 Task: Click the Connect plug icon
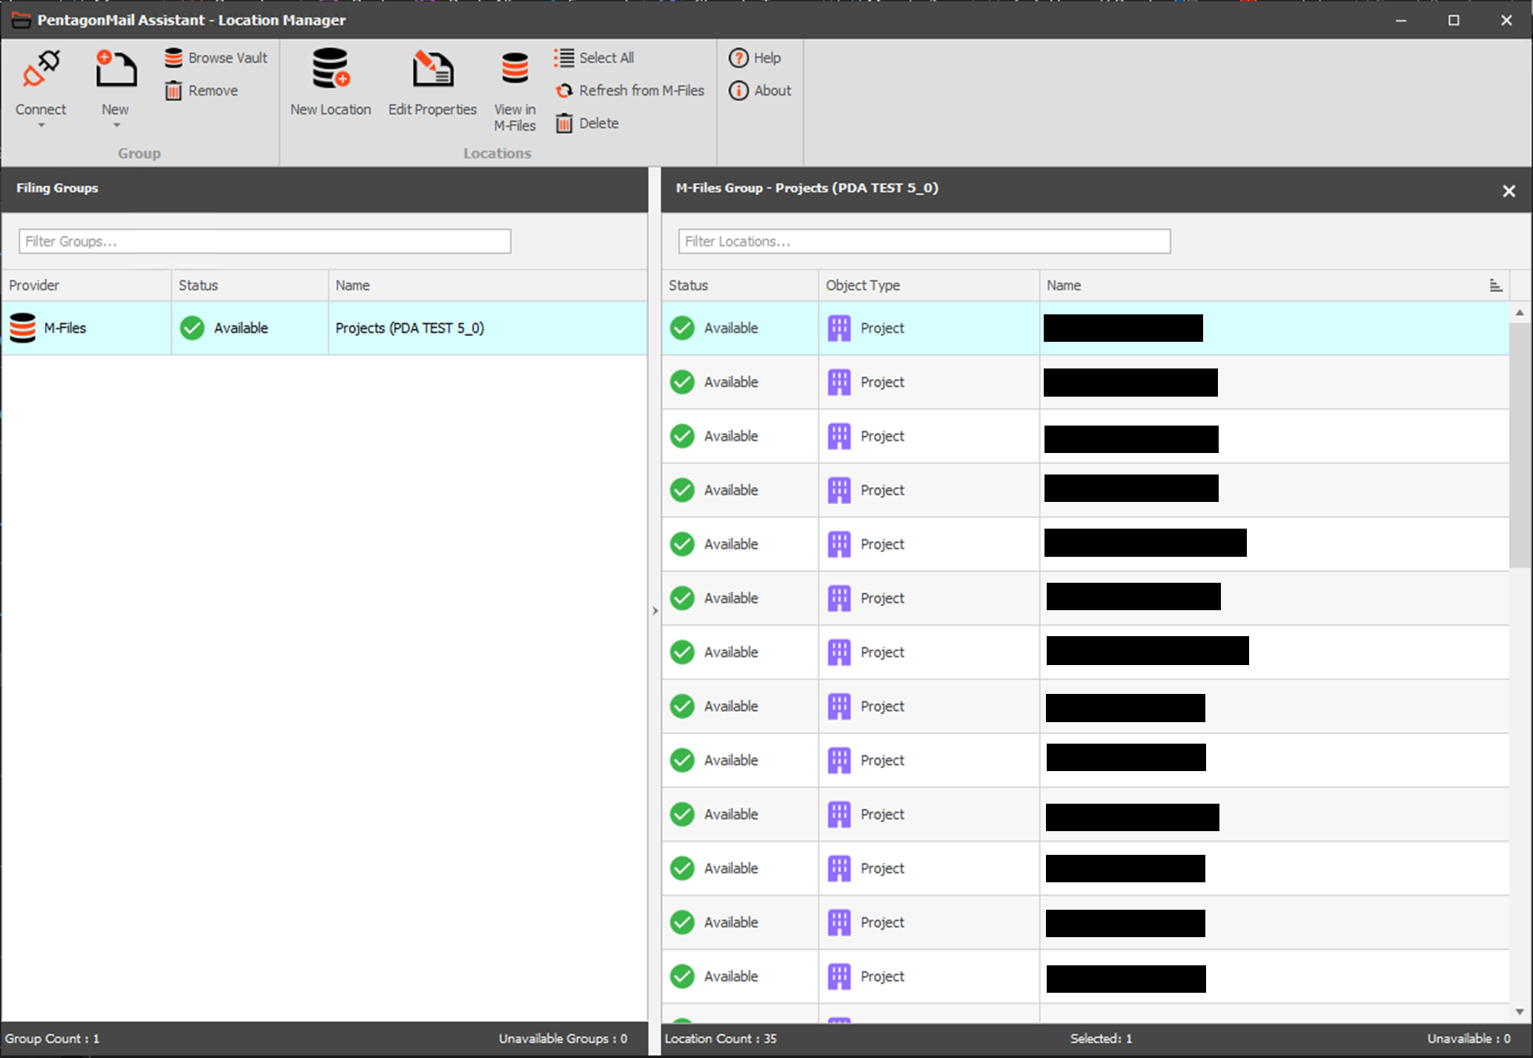[41, 69]
